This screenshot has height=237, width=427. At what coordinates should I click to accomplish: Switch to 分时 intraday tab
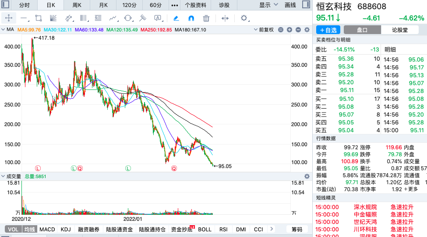click(25, 5)
